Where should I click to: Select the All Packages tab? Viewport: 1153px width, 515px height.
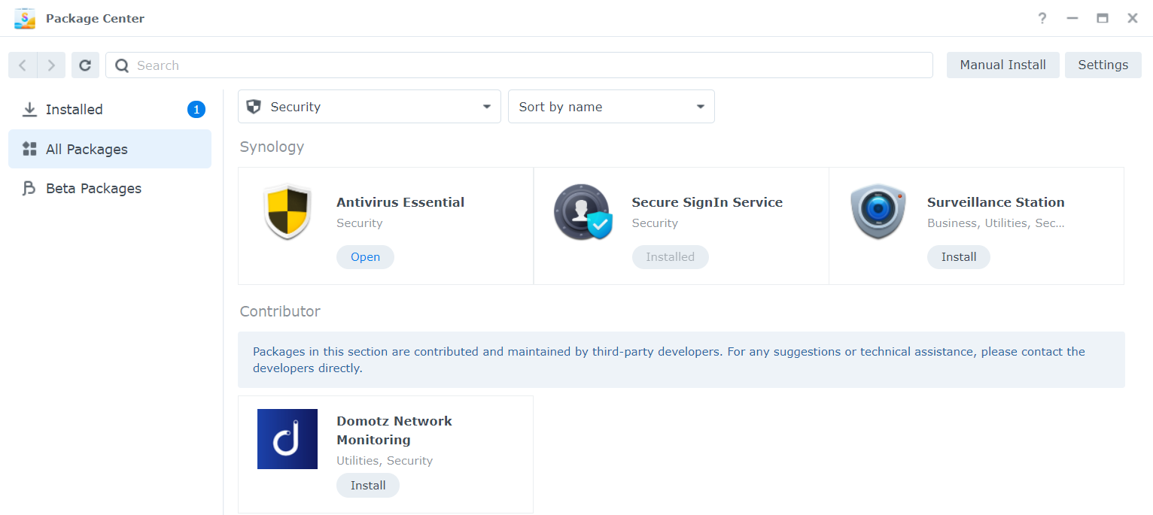[x=110, y=149]
